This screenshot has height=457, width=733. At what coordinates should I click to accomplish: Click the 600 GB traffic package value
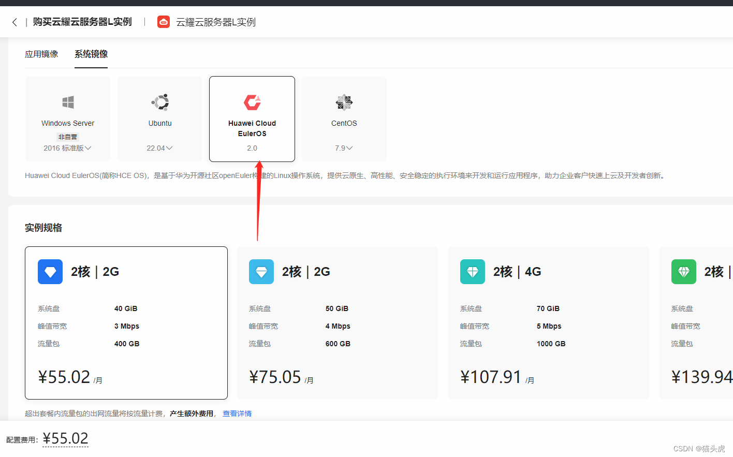(x=338, y=344)
